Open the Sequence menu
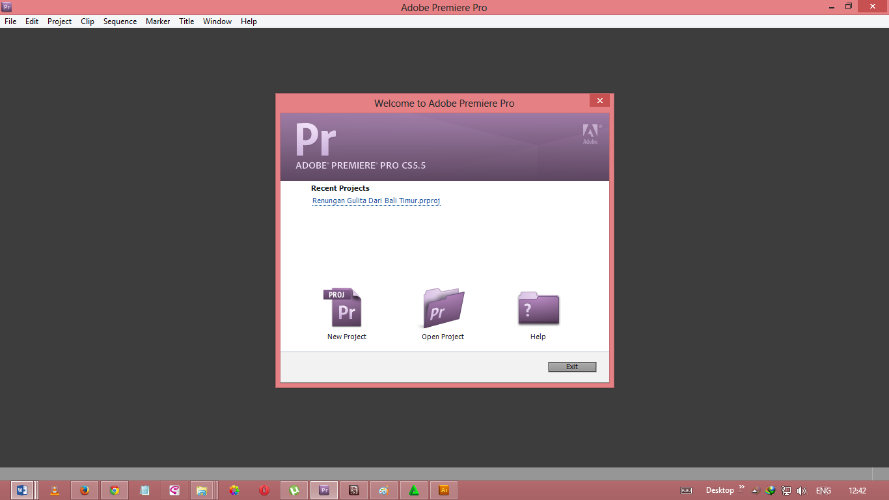Screen dimensions: 889x500 [x=120, y=21]
